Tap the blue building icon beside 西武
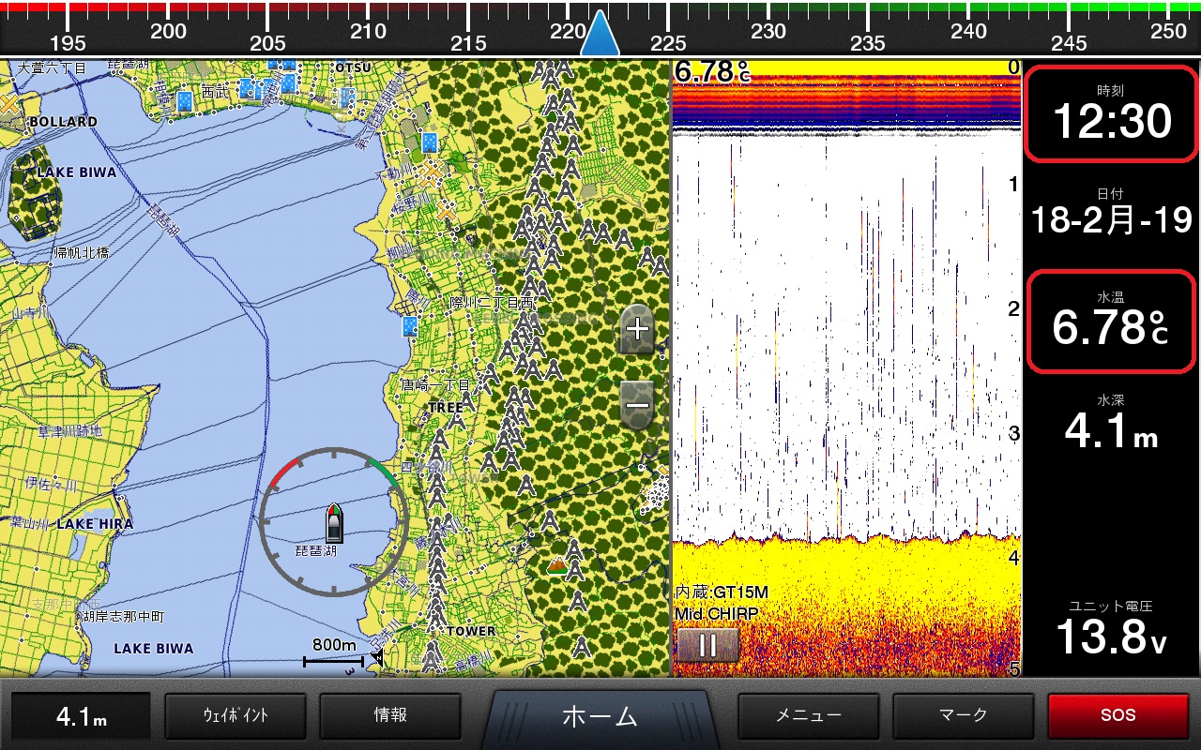1201x750 pixels. 185,99
